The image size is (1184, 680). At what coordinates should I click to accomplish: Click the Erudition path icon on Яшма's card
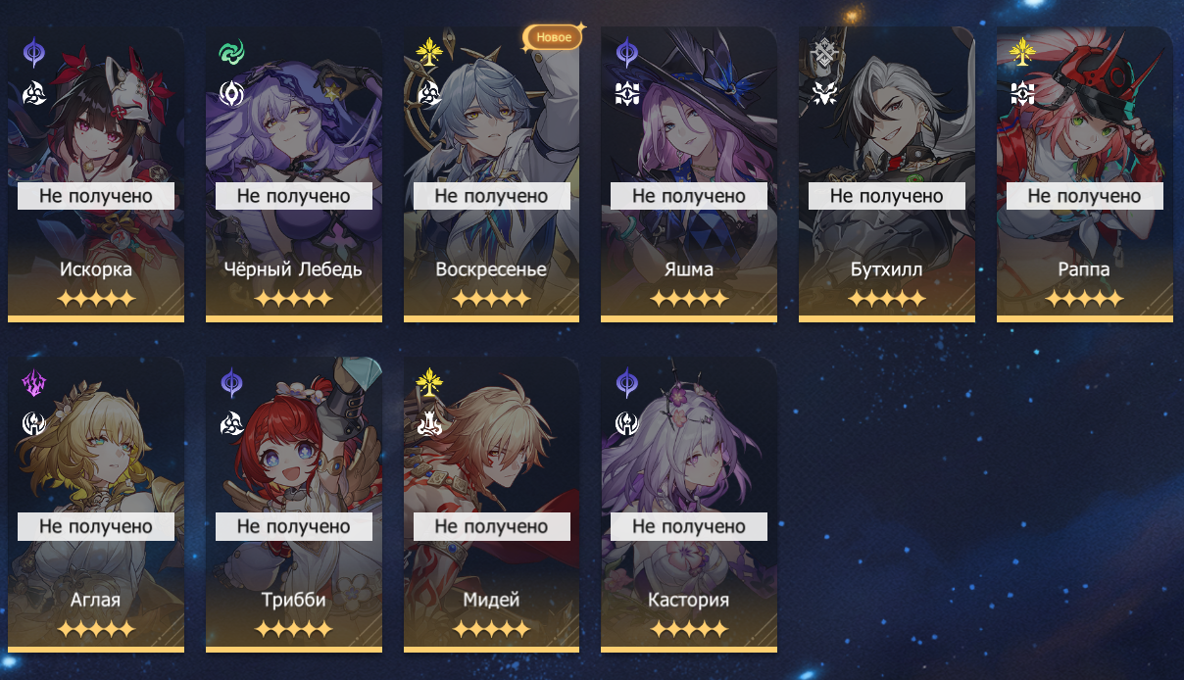(x=627, y=94)
